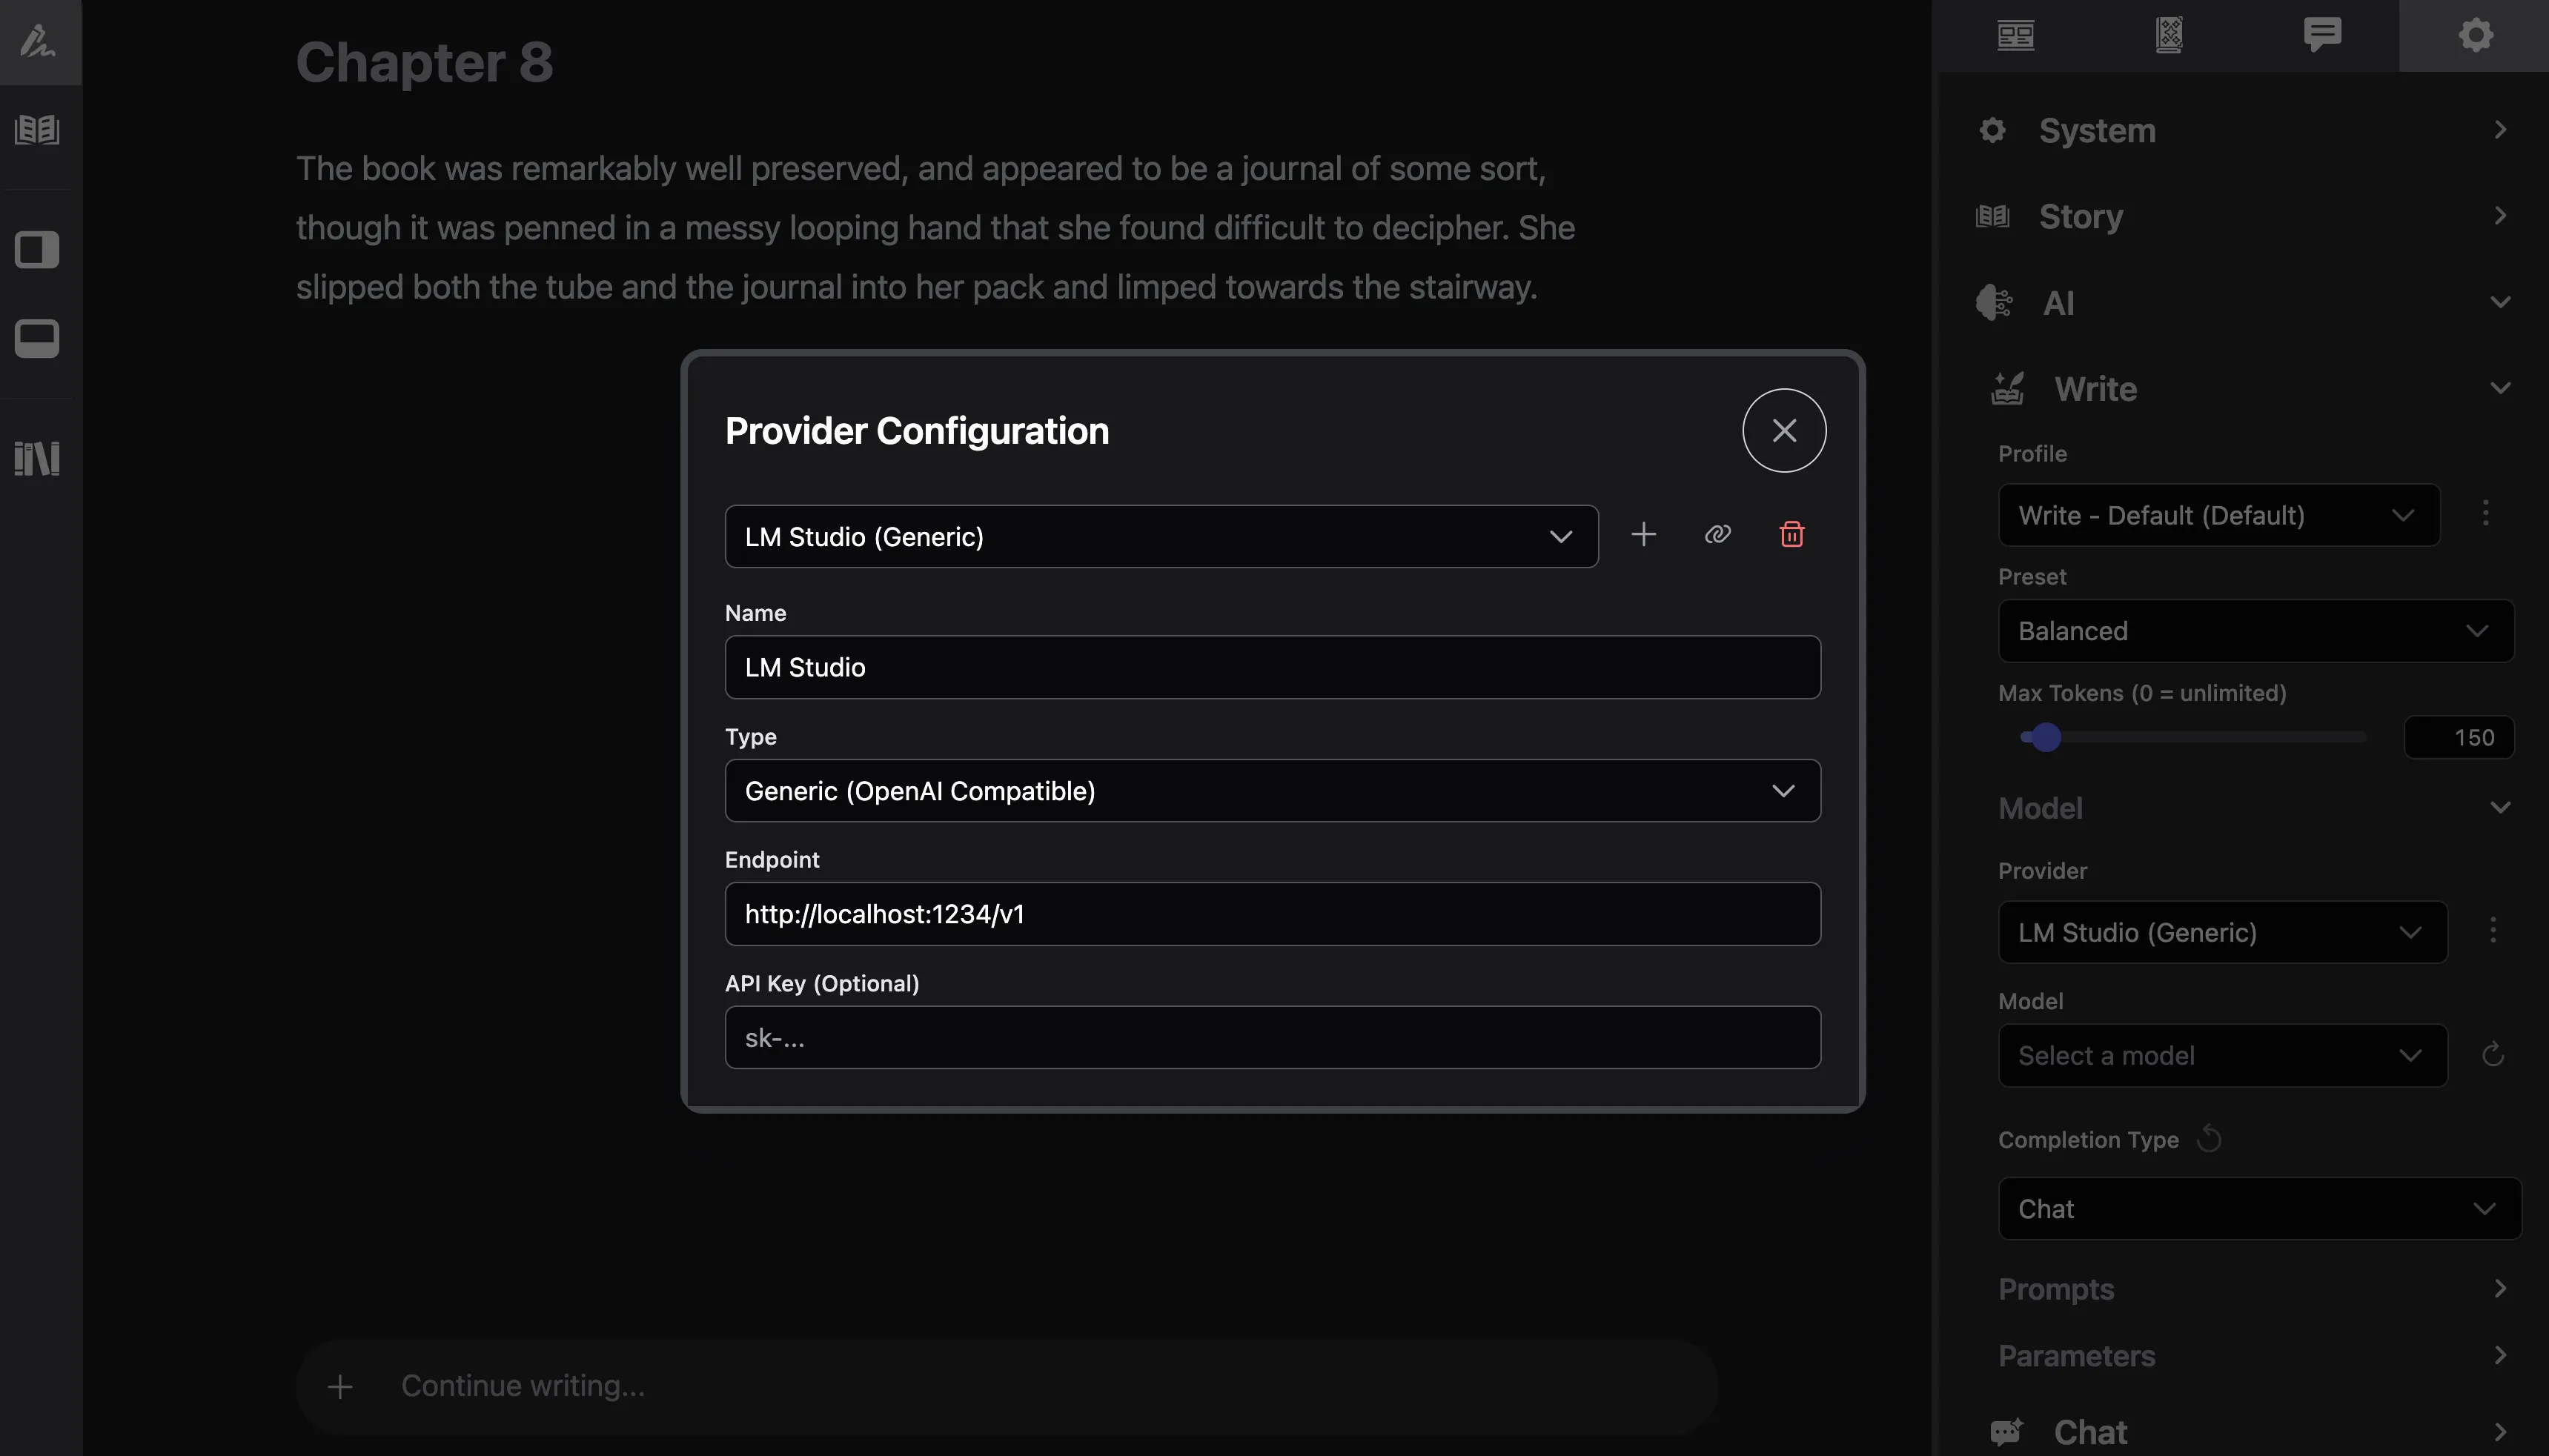This screenshot has height=1456, width=2549.
Task: Click the connection link icon in the dialog
Action: pos(1717,535)
